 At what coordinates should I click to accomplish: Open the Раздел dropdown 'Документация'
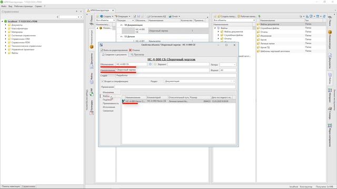pyautogui.click(x=200, y=81)
